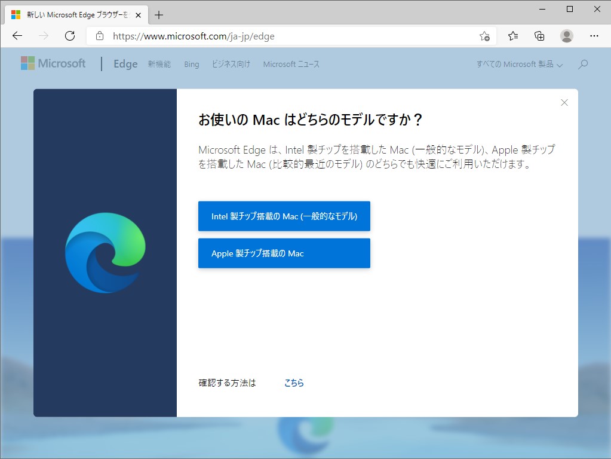Click inside the address bar
The width and height of the screenshot is (611, 459).
(x=239, y=36)
